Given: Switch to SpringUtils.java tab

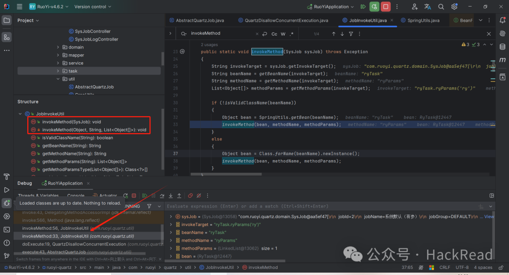Looking at the screenshot, I should [420, 20].
